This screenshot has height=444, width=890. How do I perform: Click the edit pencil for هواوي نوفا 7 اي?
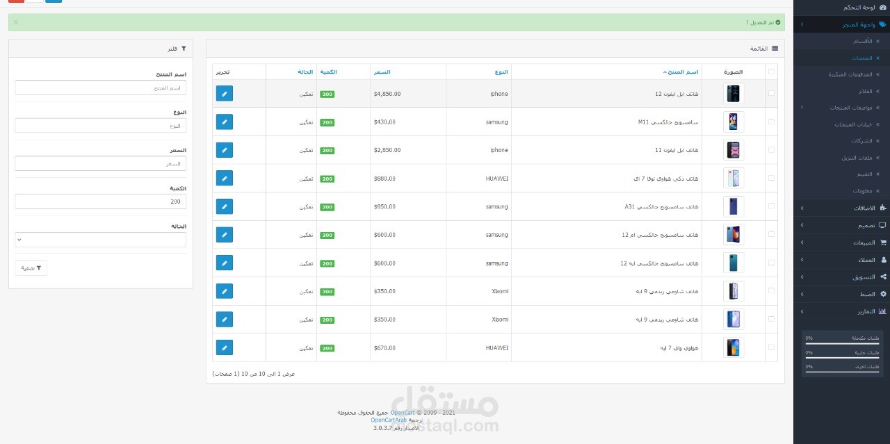[225, 179]
